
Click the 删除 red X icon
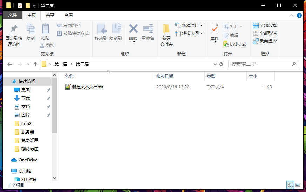134,28
